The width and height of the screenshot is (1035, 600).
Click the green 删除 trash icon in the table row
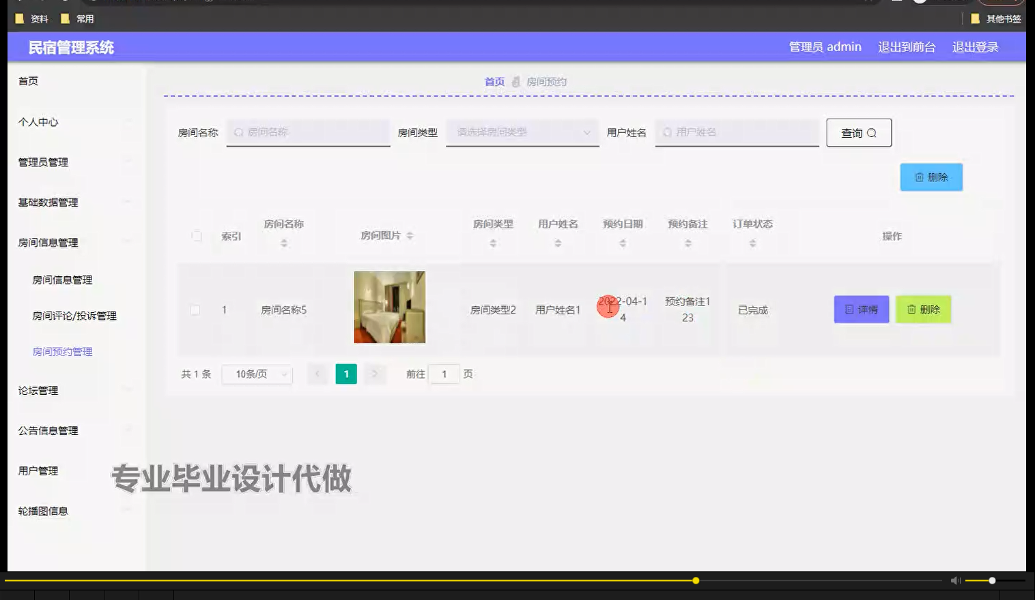pos(913,309)
